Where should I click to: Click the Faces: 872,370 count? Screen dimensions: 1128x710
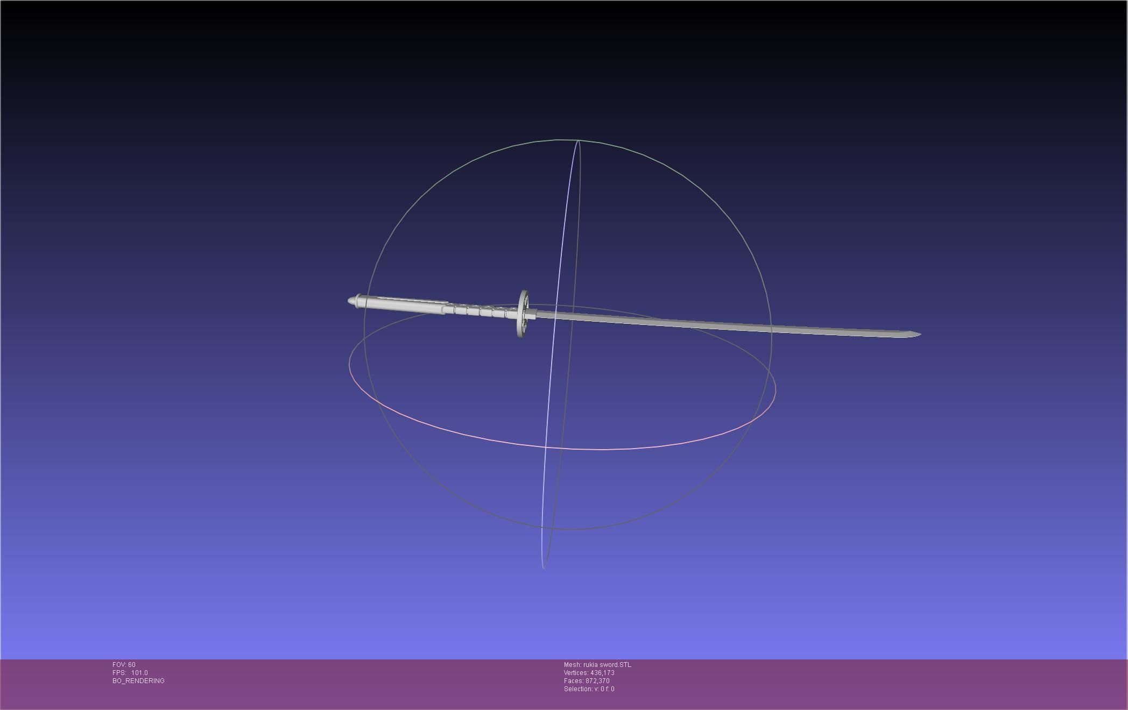[x=587, y=681]
